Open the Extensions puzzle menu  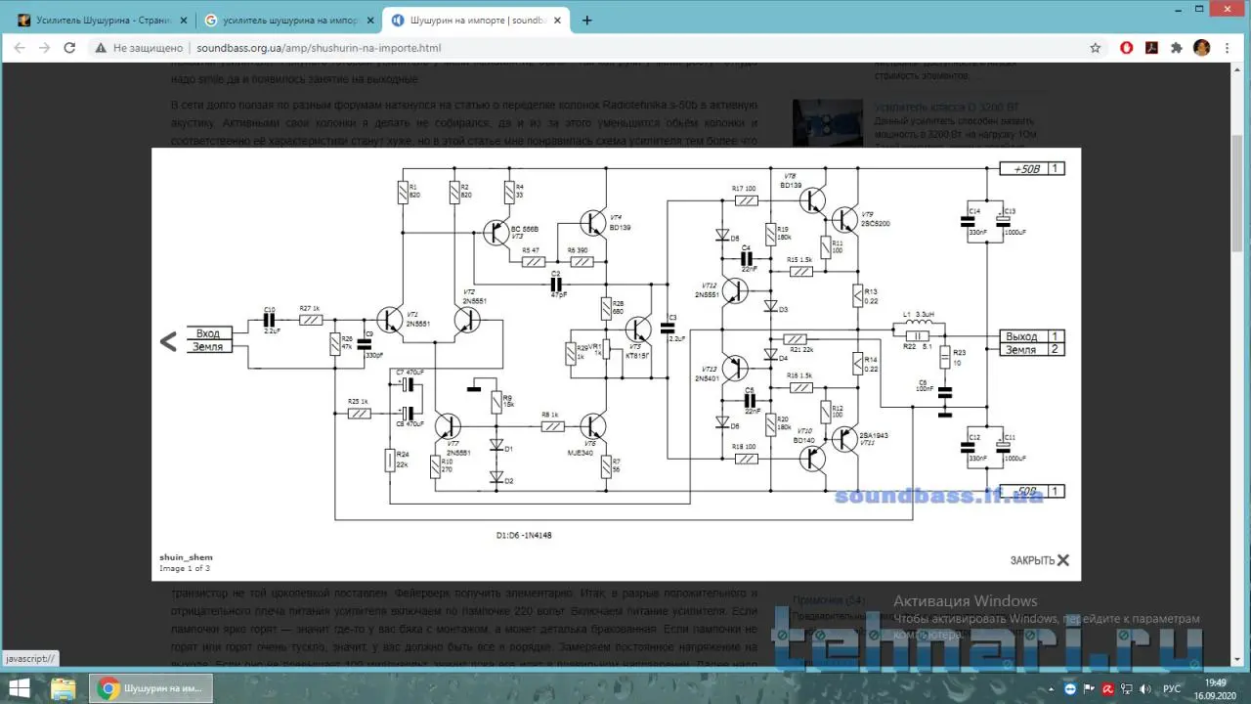1177,47
